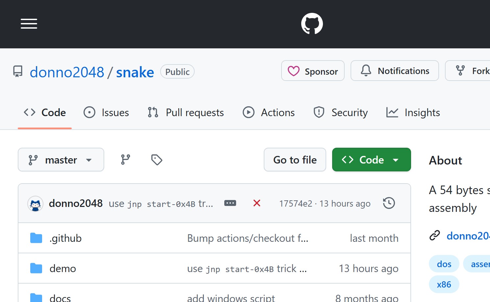Expand the green Code dropdown

pos(371,160)
